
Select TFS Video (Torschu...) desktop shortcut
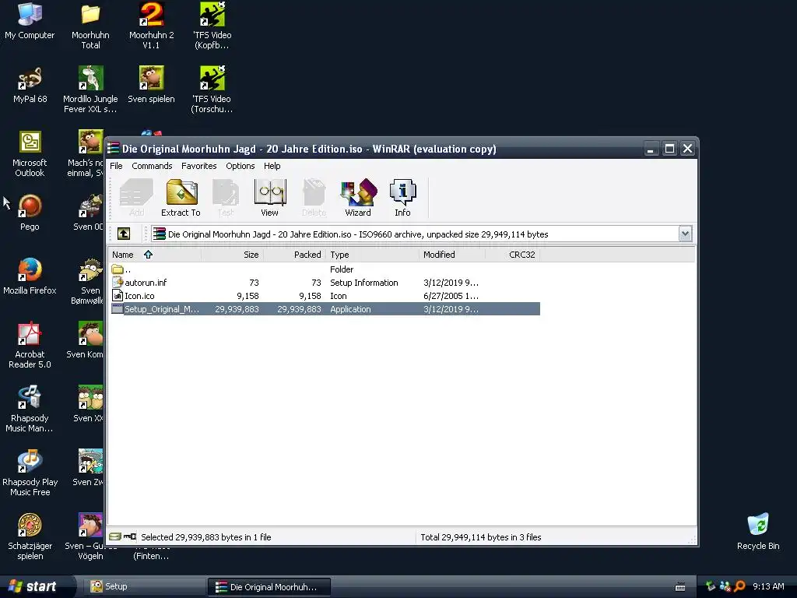[212, 90]
